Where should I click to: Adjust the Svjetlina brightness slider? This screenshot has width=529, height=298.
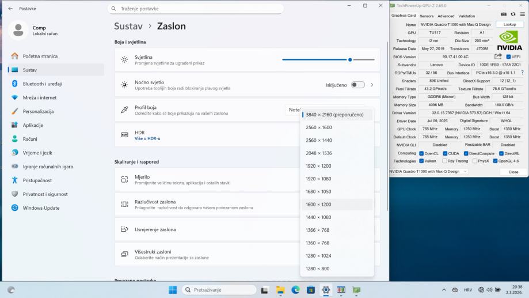[328, 59]
